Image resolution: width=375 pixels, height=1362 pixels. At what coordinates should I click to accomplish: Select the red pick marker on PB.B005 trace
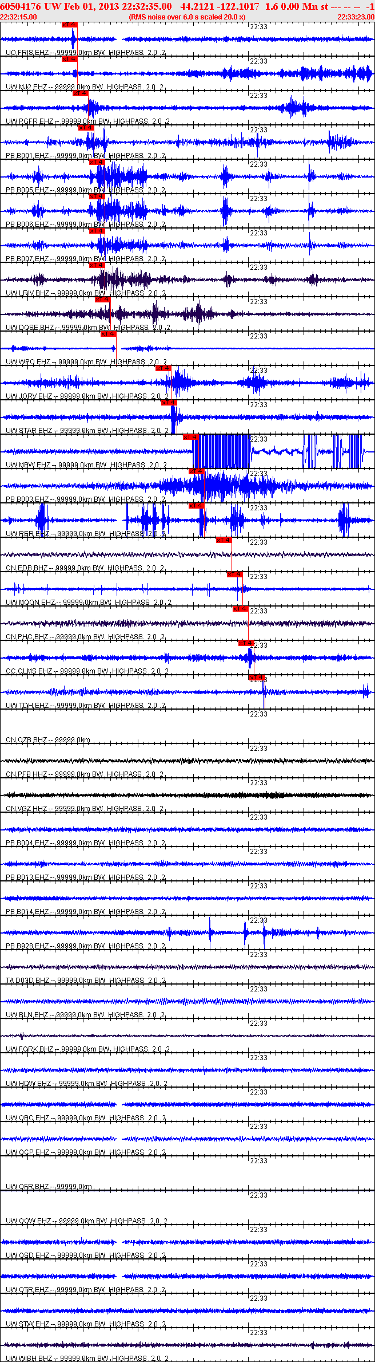coord(97,162)
